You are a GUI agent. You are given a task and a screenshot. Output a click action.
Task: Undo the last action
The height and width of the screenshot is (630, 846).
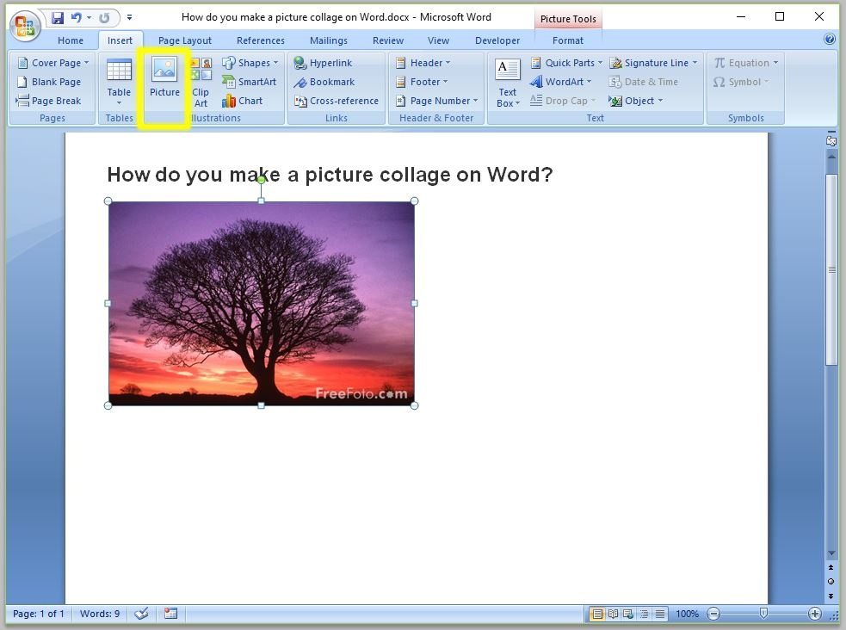point(76,18)
